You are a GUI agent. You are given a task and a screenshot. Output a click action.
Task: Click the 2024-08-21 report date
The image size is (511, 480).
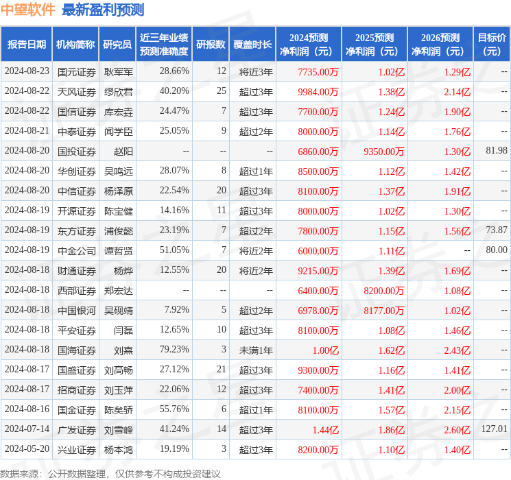(x=27, y=131)
